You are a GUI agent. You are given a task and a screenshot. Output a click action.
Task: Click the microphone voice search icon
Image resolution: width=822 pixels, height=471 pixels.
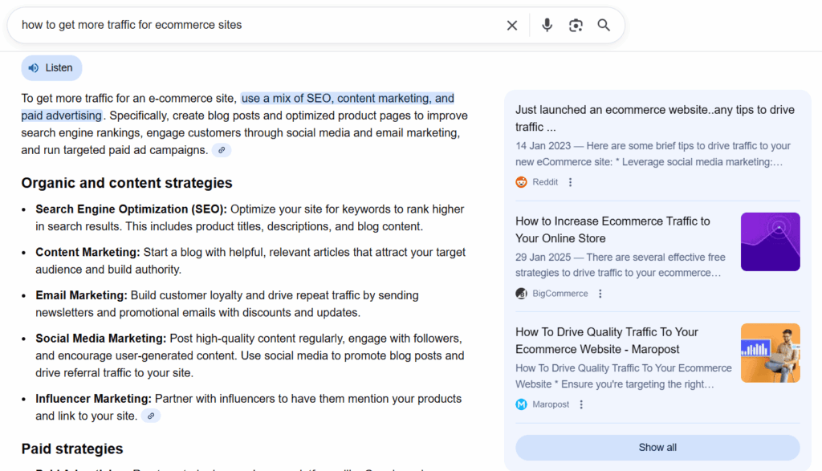(x=547, y=25)
